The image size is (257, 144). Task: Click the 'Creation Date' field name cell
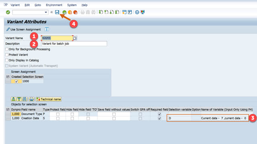(32, 118)
